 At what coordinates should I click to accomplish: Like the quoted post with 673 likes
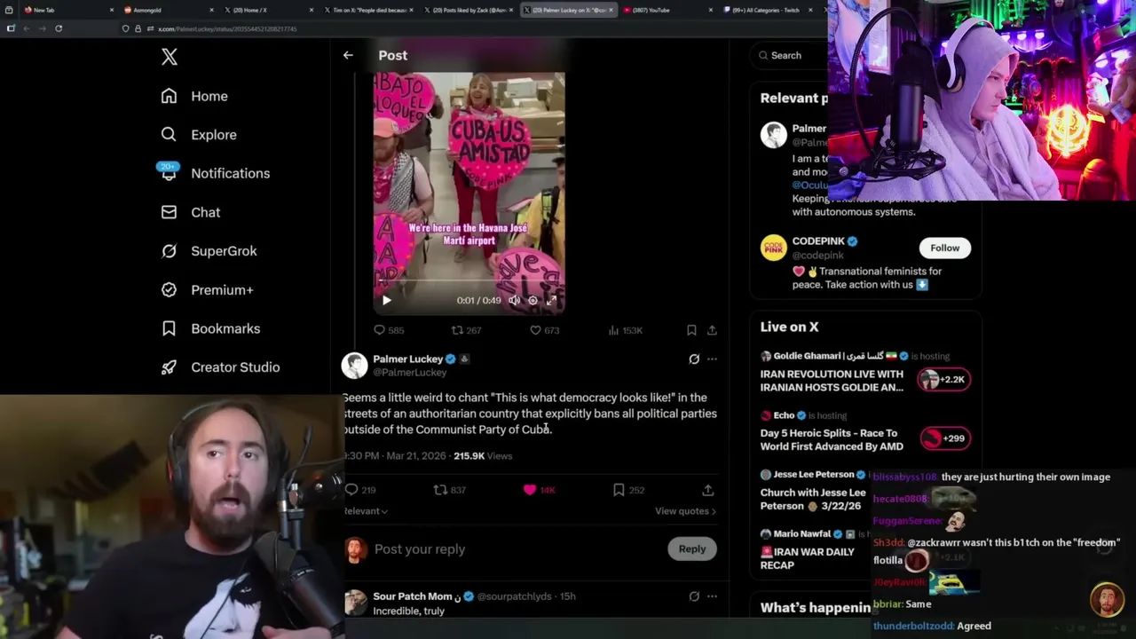coord(544,330)
